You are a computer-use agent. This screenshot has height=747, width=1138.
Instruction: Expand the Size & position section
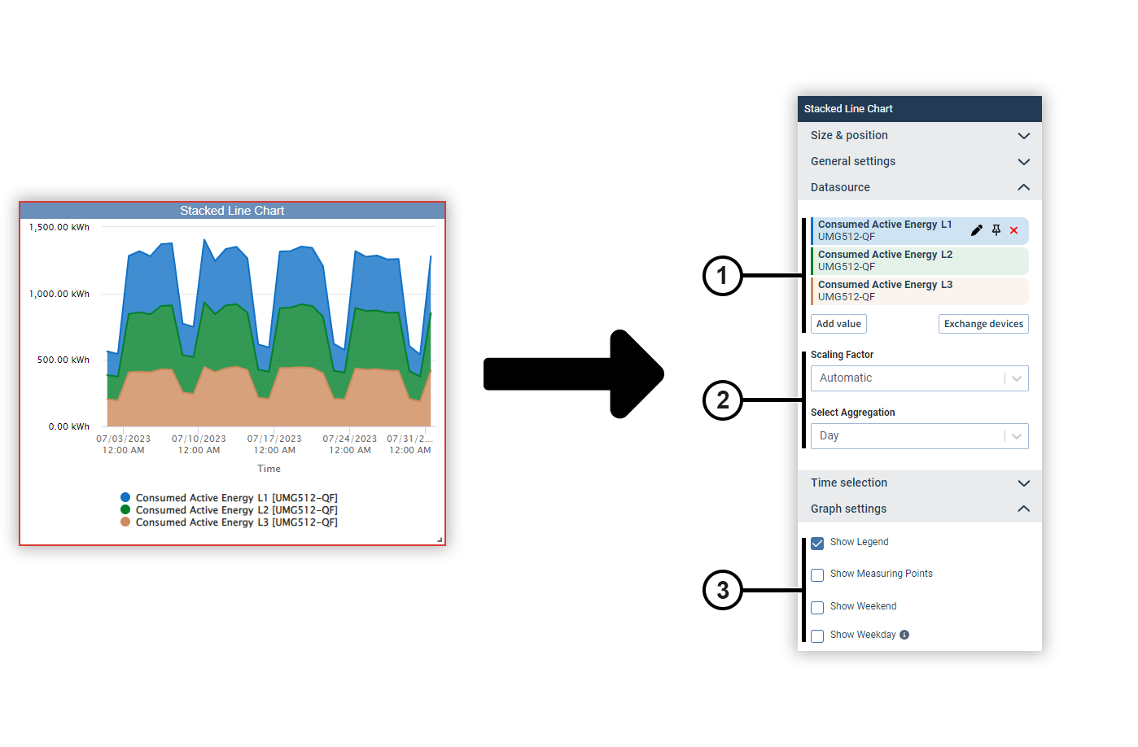pyautogui.click(x=1023, y=135)
